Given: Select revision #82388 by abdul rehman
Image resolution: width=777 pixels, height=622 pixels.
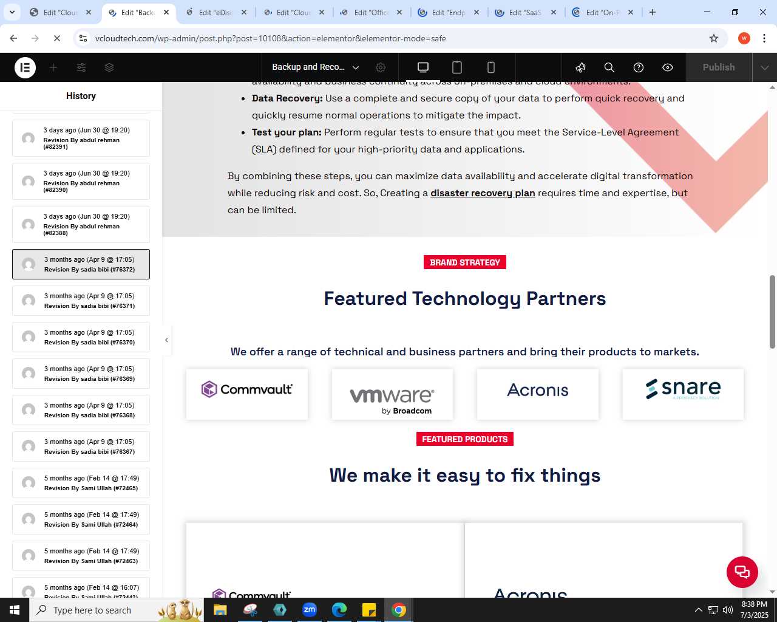Looking at the screenshot, I should pyautogui.click(x=81, y=225).
